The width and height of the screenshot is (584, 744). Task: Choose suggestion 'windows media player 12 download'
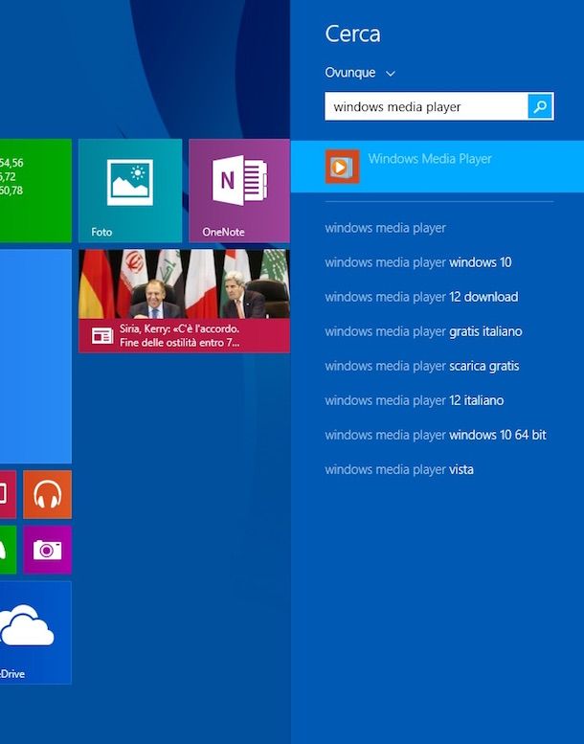tap(421, 297)
